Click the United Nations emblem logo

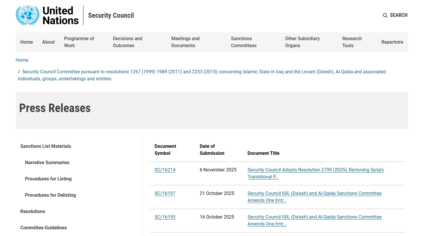28,15
